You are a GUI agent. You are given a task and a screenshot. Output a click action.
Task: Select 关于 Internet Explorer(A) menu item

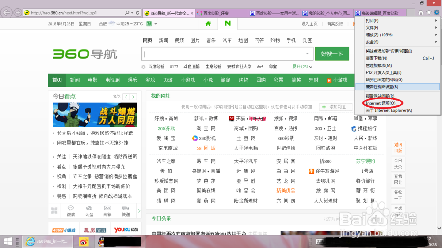coord(398,110)
